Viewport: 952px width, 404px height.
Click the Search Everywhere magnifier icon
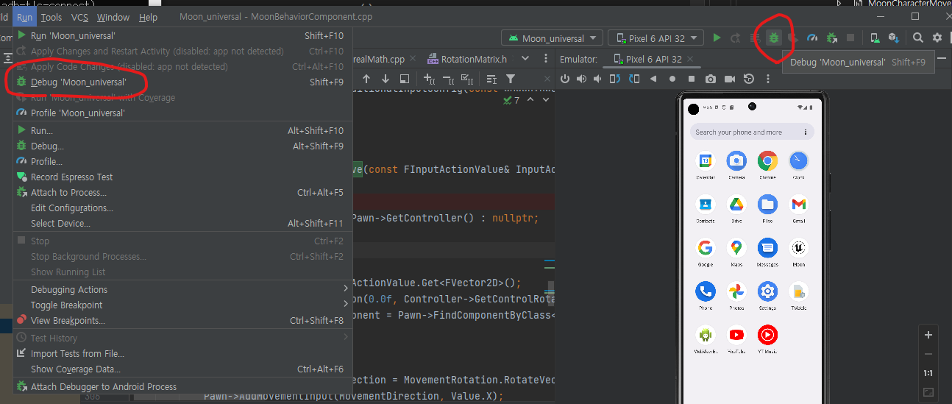point(918,38)
